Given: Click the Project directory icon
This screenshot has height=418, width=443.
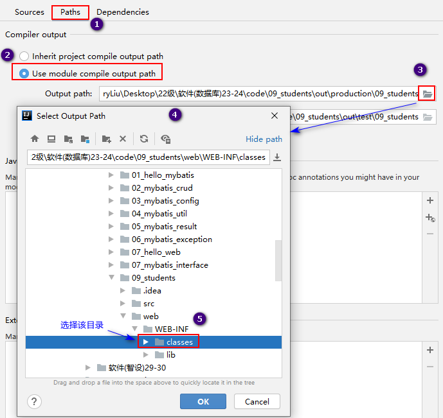Looking at the screenshot, I should tap(68, 139).
